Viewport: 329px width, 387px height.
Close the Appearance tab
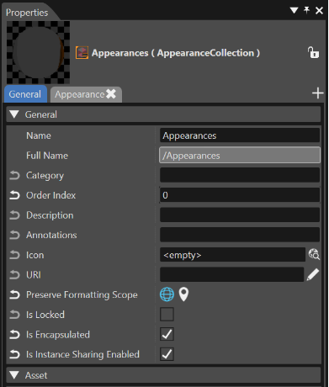[x=111, y=94]
